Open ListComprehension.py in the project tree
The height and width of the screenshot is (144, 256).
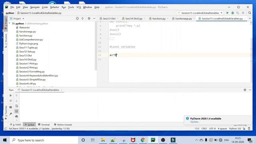(31, 40)
